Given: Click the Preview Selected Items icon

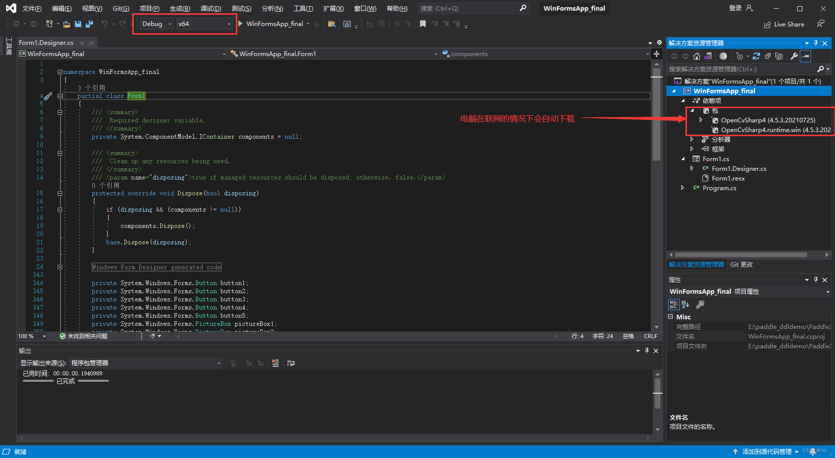Looking at the screenshot, I should click(805, 56).
